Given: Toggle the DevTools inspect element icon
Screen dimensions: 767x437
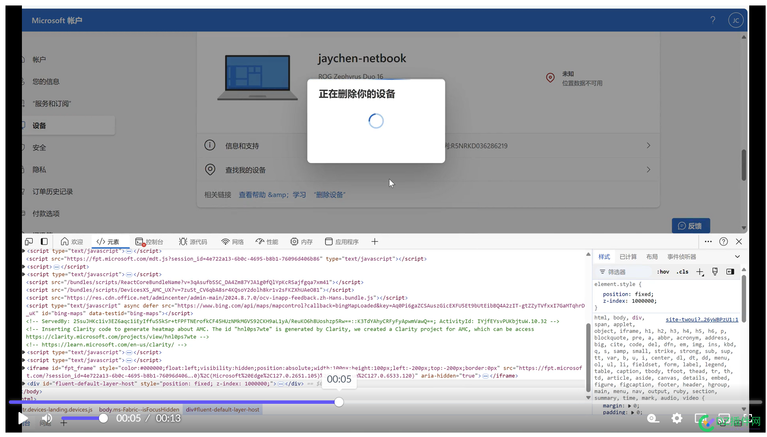Looking at the screenshot, I should [x=29, y=242].
